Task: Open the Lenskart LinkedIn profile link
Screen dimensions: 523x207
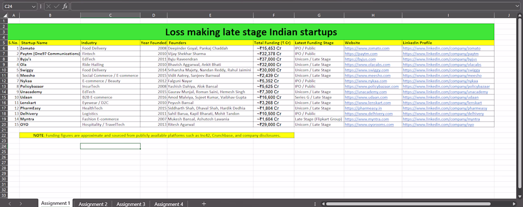Action: pyautogui.click(x=442, y=103)
